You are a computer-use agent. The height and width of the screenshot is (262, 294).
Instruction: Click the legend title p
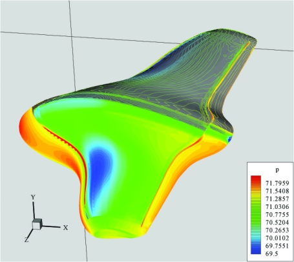[x=277, y=170]
